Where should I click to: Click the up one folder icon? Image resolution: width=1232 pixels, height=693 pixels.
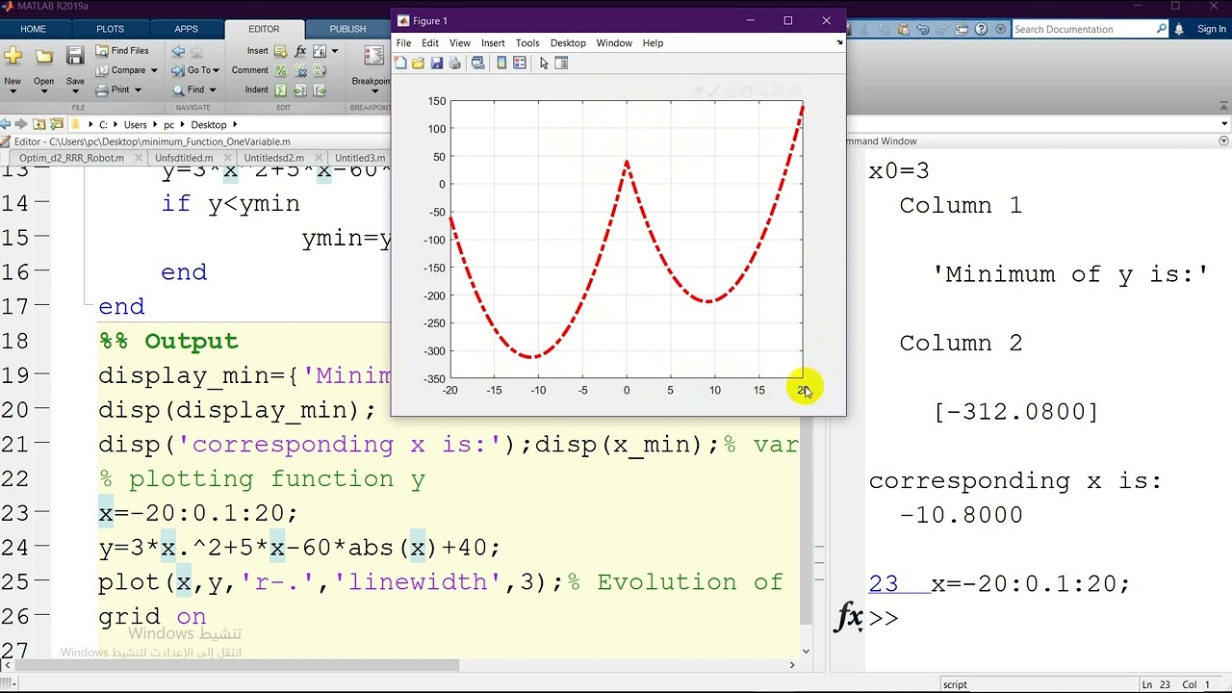38,124
